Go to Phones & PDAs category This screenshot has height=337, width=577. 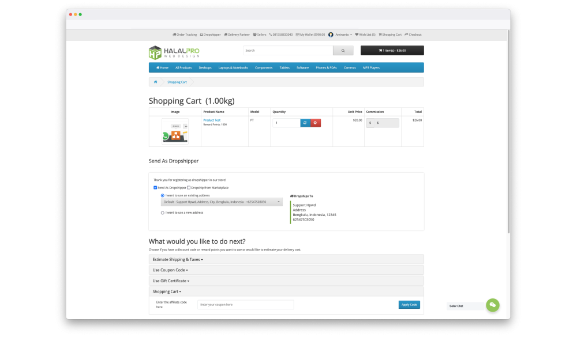326,67
